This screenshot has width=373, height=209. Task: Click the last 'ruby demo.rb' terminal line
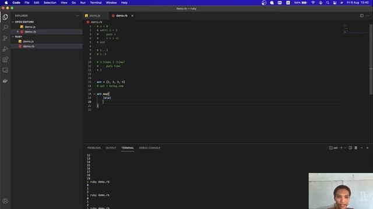[100, 208]
